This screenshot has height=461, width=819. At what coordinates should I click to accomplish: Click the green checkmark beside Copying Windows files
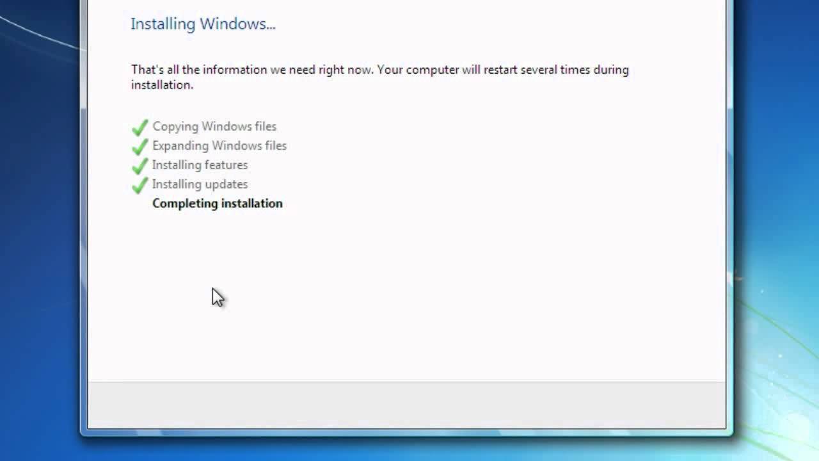tap(139, 127)
